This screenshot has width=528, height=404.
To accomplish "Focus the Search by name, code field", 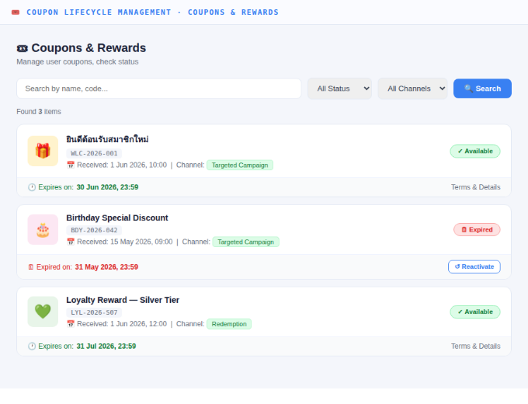I will pyautogui.click(x=159, y=89).
